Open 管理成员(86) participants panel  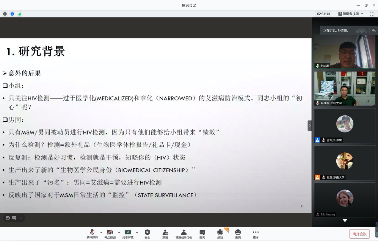click(x=183, y=234)
